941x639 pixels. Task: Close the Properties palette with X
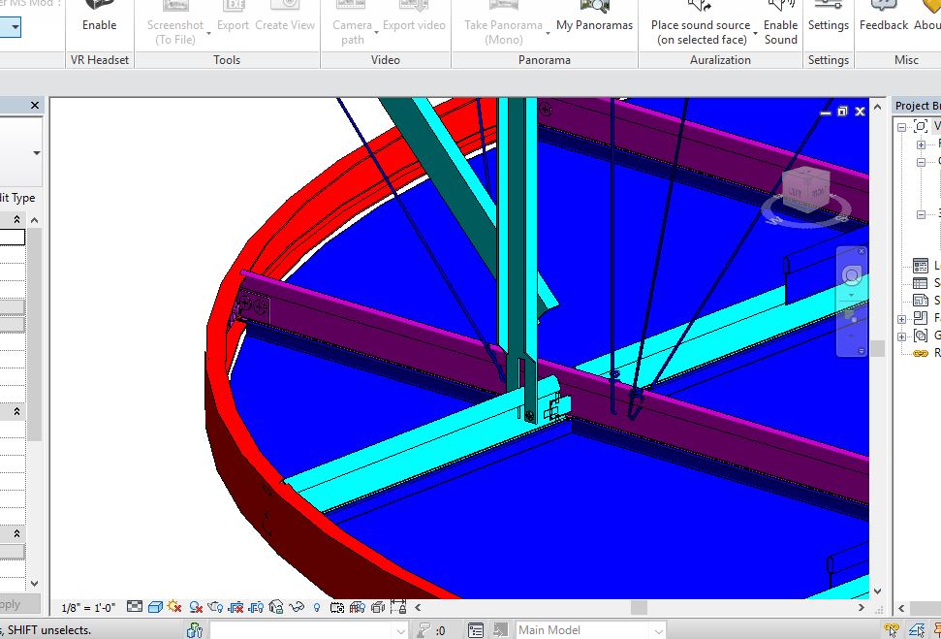coord(35,106)
